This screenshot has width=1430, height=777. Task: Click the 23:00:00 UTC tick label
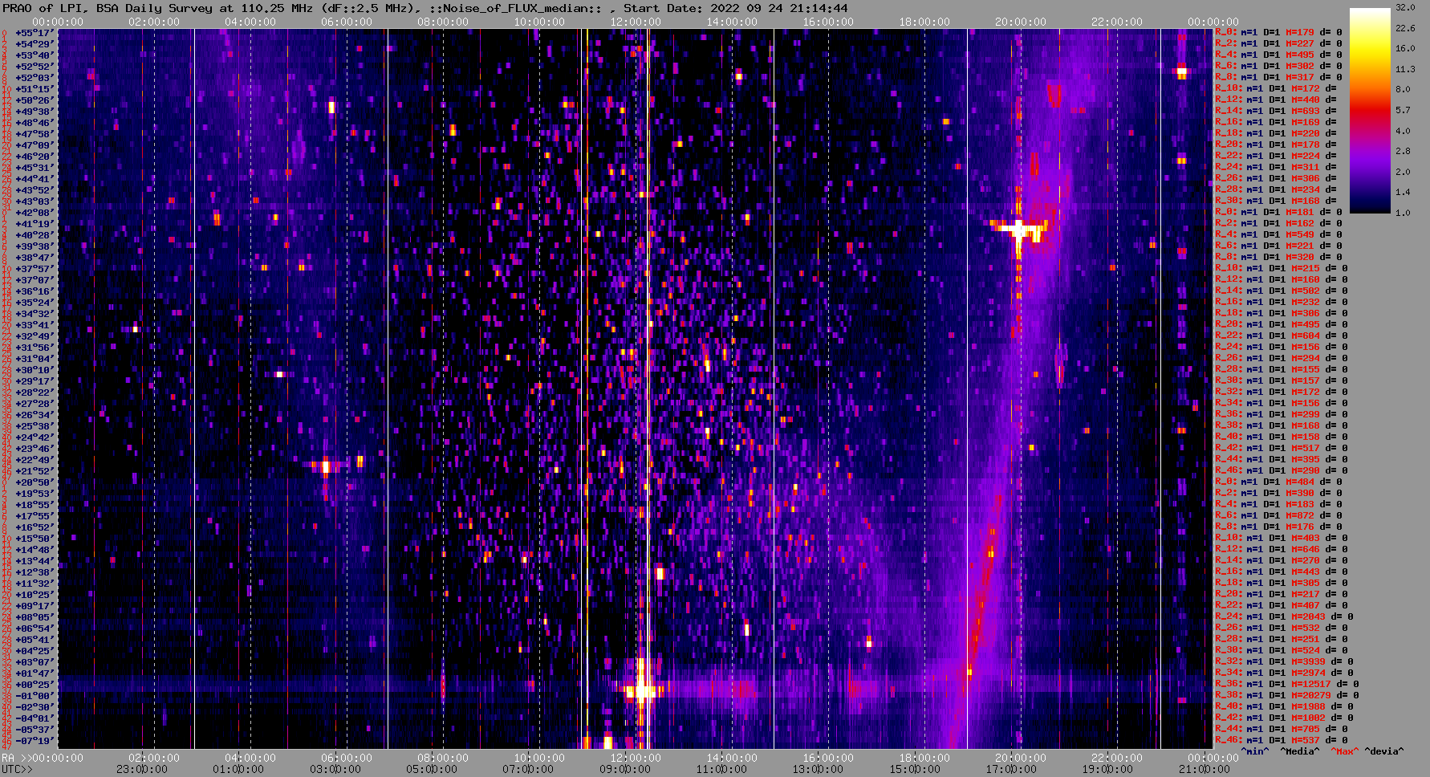click(x=142, y=769)
